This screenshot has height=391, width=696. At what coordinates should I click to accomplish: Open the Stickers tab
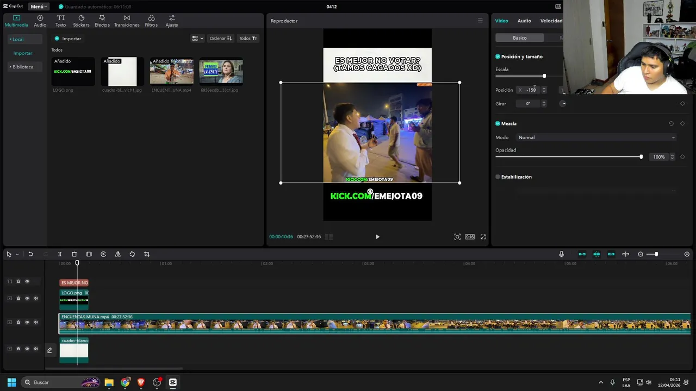click(81, 21)
